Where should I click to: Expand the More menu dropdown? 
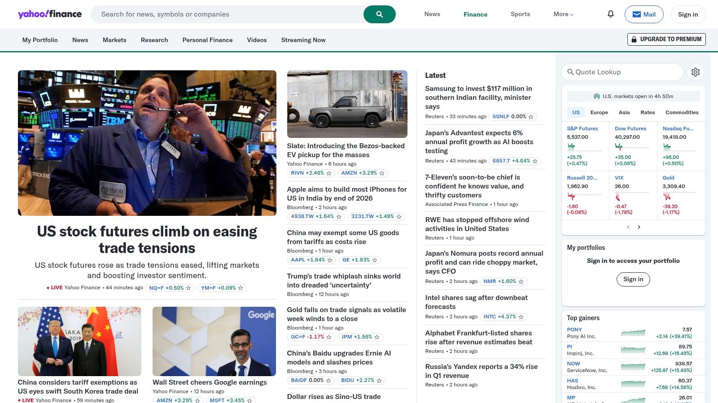point(563,14)
